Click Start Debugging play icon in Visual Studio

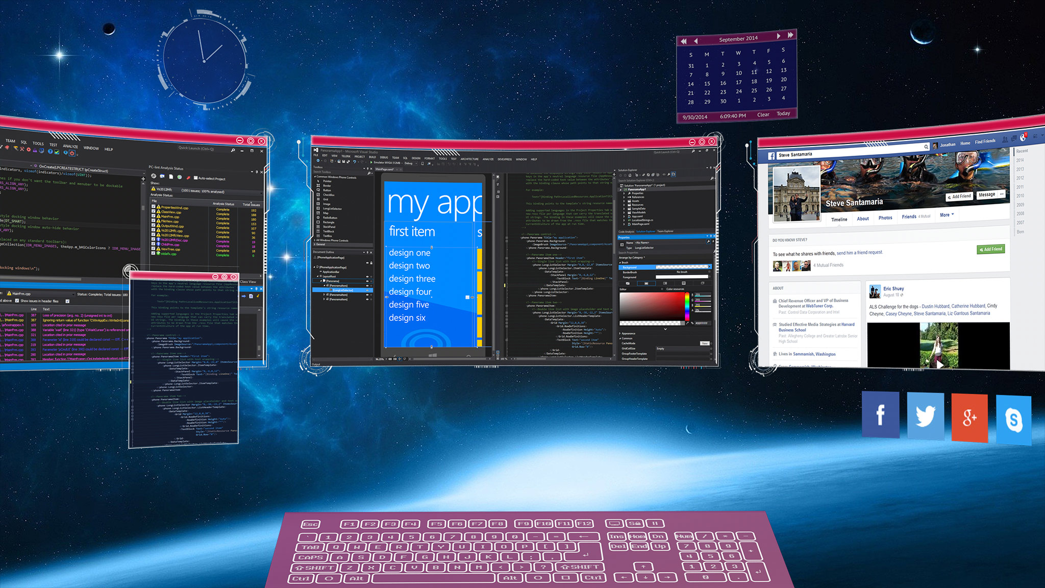tap(371, 162)
